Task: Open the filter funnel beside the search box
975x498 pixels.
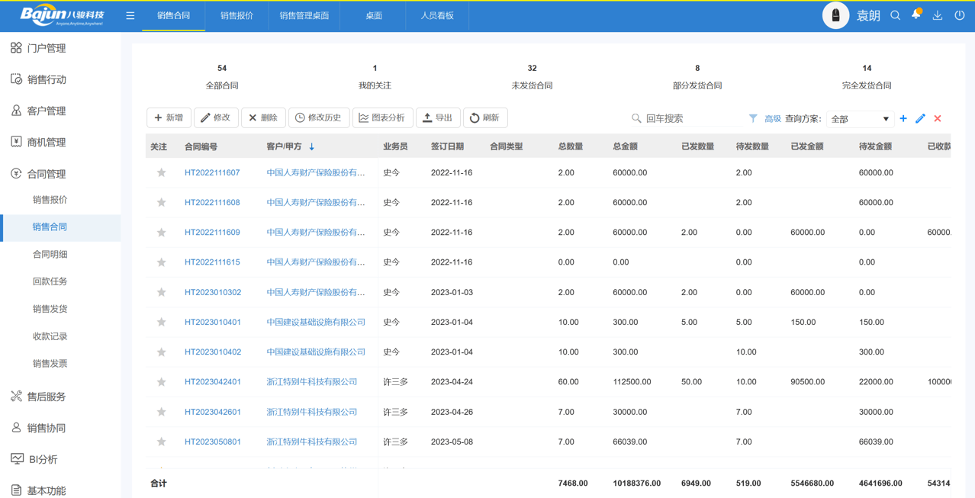Action: point(752,118)
